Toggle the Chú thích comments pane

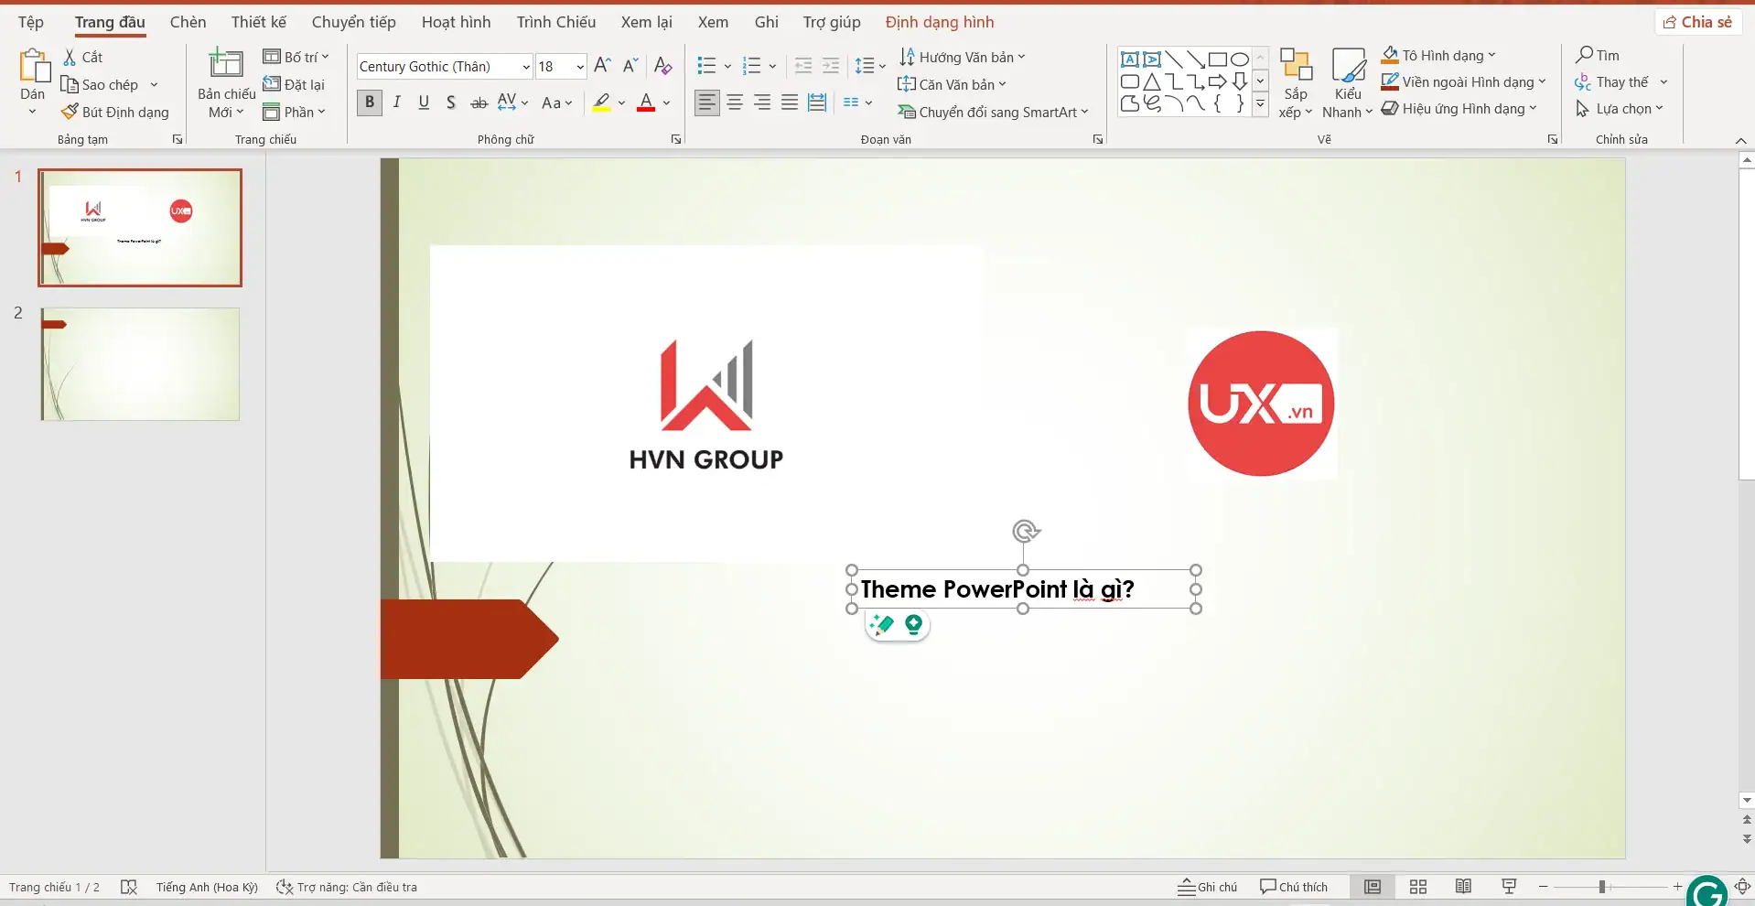[x=1293, y=887]
